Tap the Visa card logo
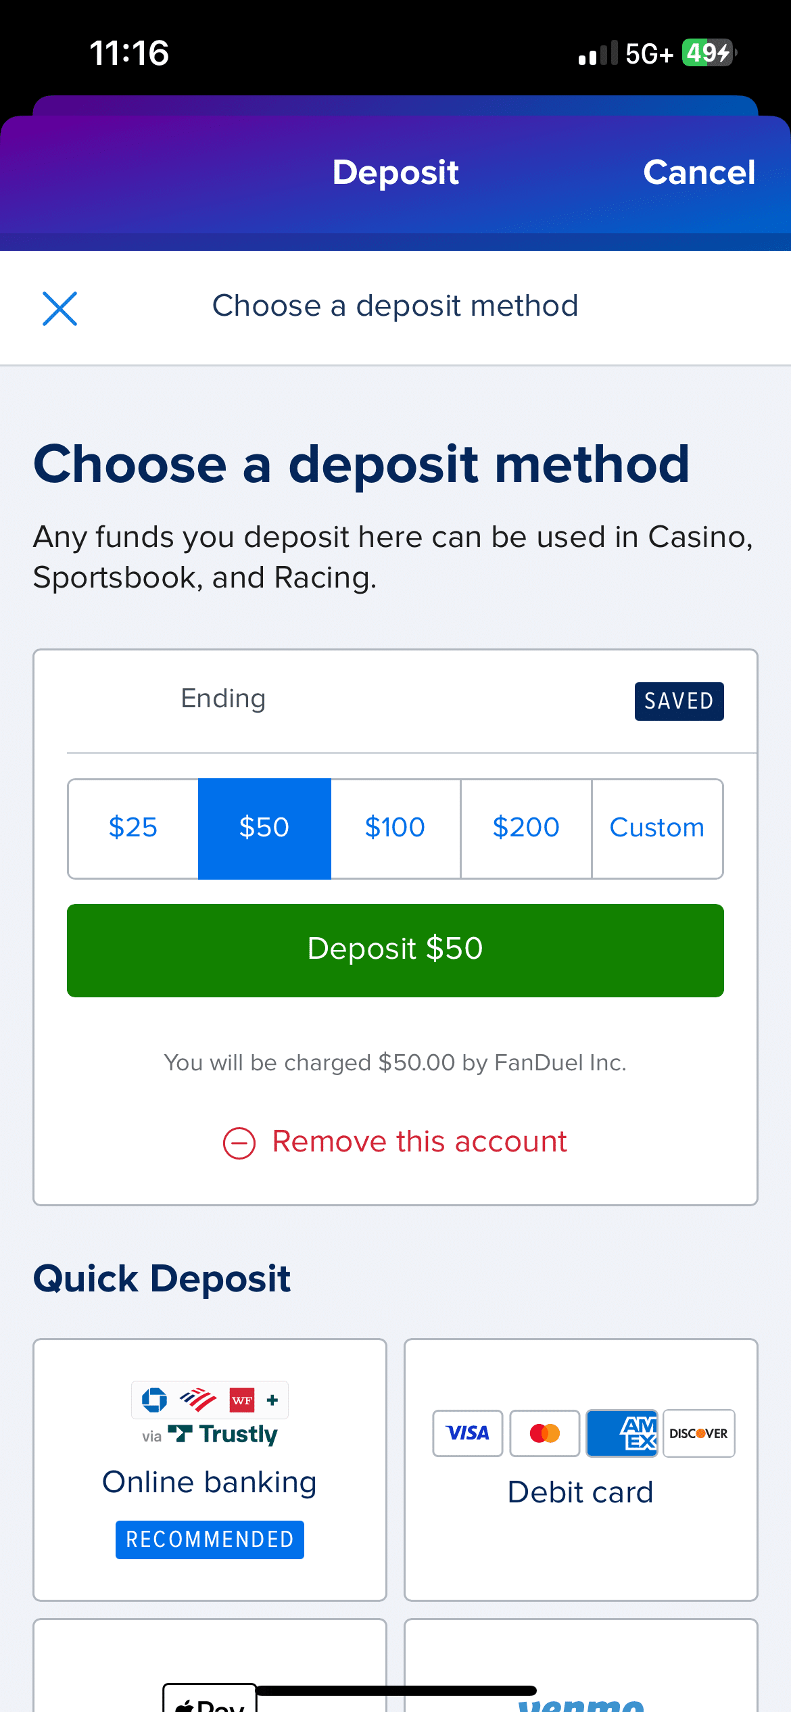 (467, 1433)
